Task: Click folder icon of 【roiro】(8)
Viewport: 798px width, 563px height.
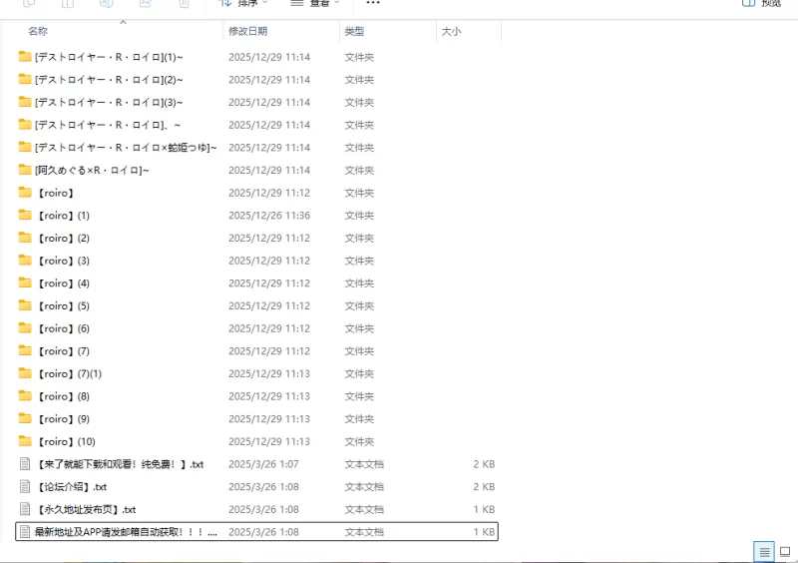Action: (24, 396)
